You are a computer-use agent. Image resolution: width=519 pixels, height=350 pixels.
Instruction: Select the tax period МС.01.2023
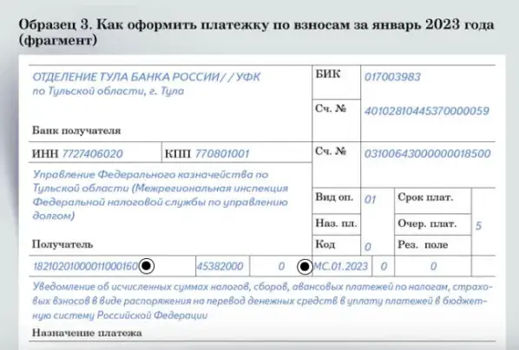pos(340,266)
